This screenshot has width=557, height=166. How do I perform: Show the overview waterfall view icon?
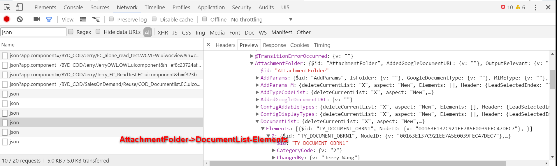[x=96, y=19]
